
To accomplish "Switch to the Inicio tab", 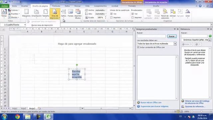I will pos(14,6).
